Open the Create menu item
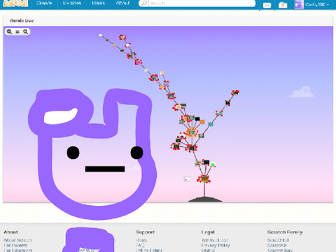336x252 pixels. [x=44, y=3]
